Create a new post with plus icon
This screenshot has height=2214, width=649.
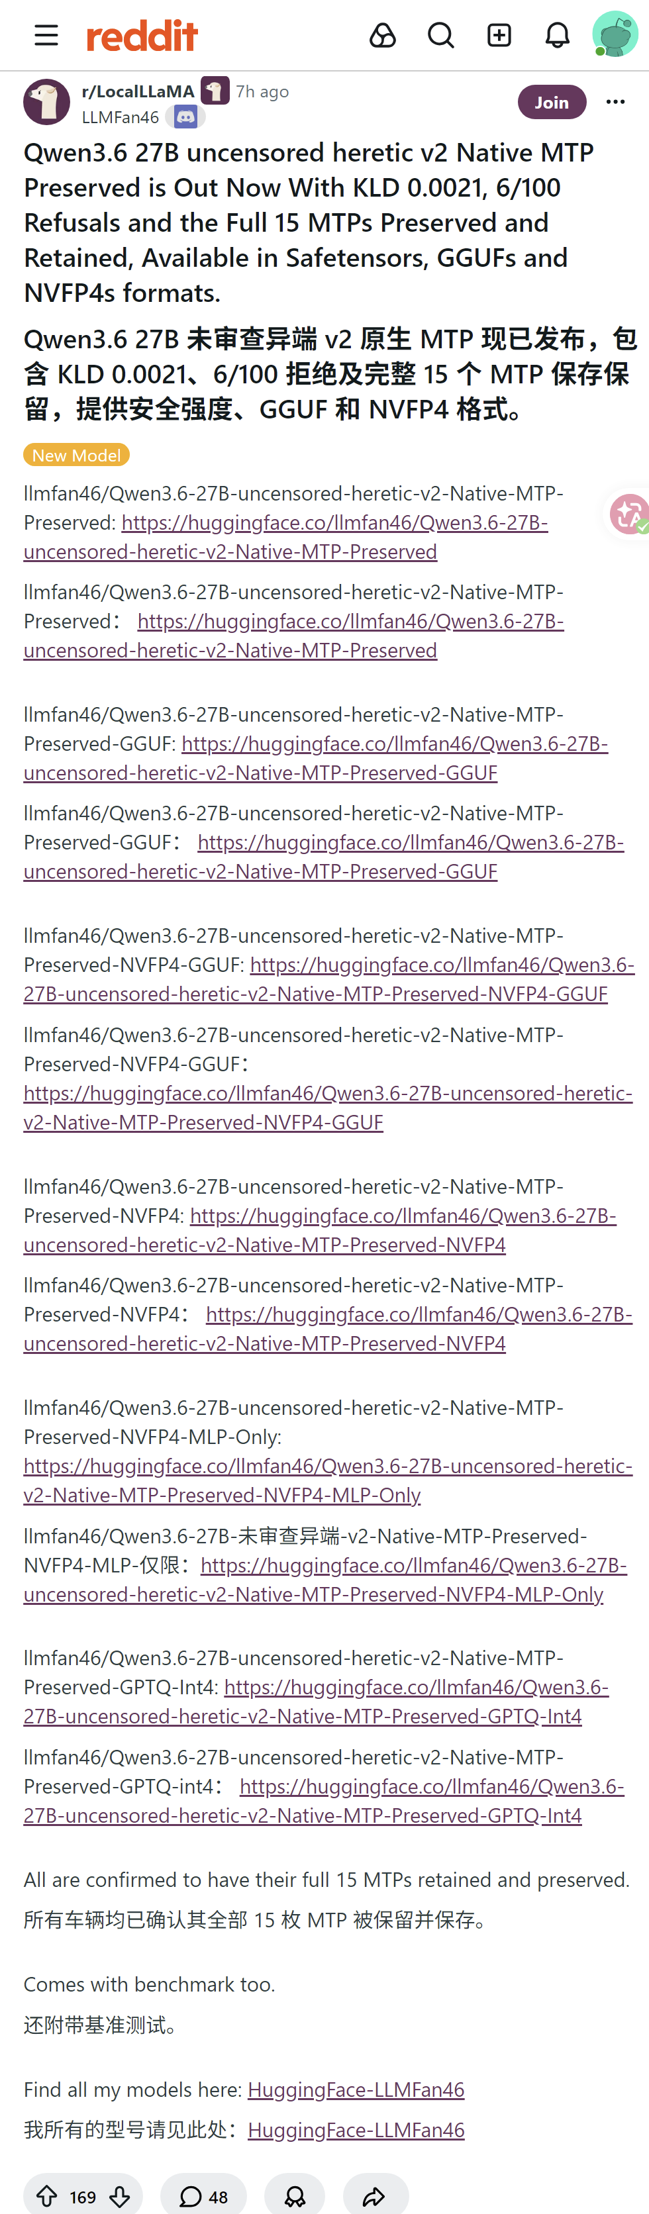499,35
